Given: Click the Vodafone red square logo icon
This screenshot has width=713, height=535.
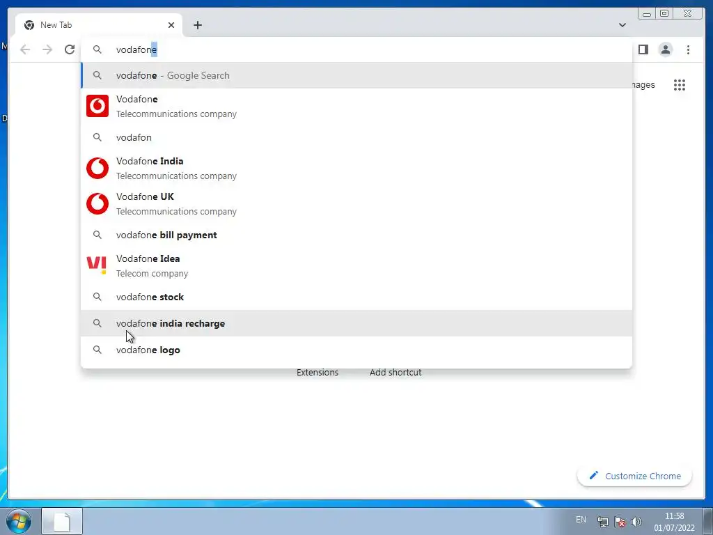Looking at the screenshot, I should click(x=97, y=106).
